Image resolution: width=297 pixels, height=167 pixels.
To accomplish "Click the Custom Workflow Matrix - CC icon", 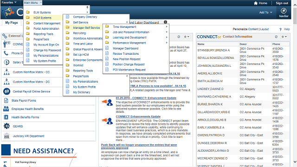I will 6,72.
